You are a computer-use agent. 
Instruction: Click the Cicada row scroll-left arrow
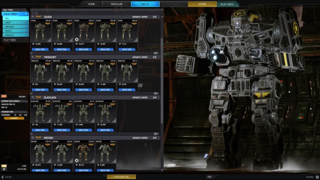tap(32, 53)
